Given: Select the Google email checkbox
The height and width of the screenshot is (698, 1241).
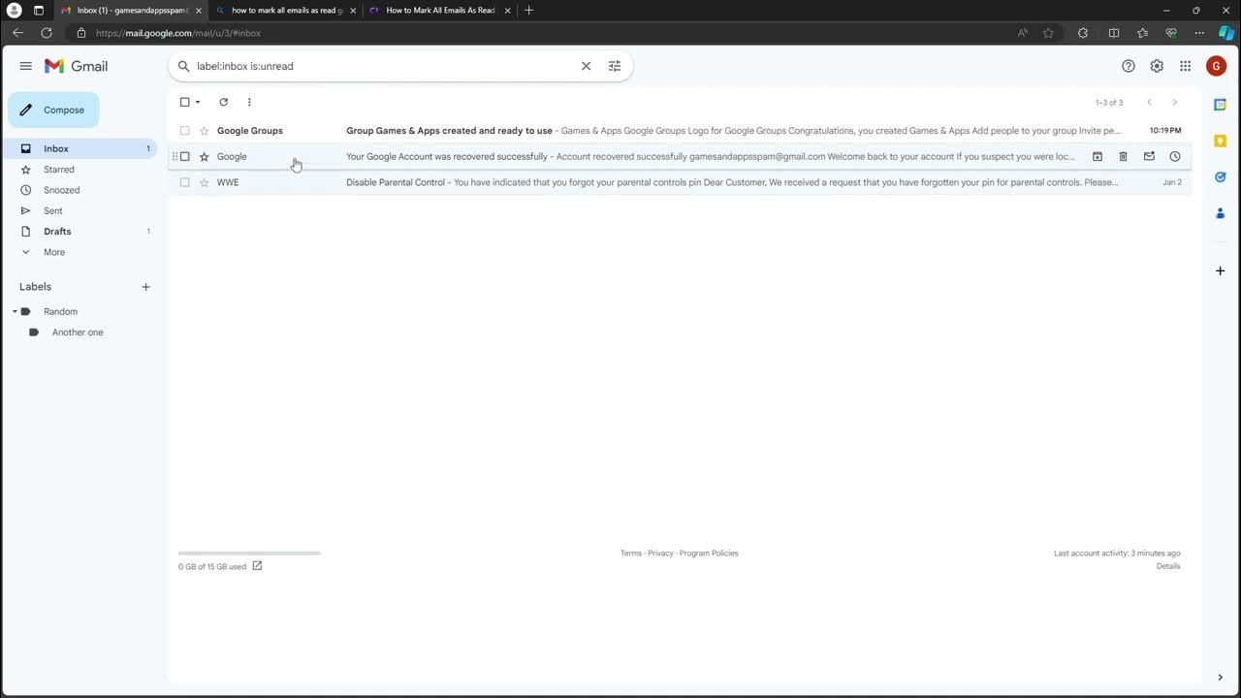Looking at the screenshot, I should 185,157.
